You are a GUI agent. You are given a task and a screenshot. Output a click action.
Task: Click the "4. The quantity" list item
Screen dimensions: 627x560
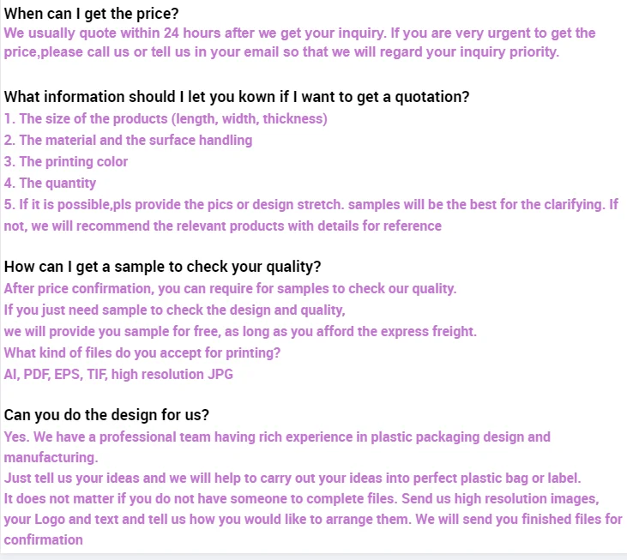tap(50, 184)
